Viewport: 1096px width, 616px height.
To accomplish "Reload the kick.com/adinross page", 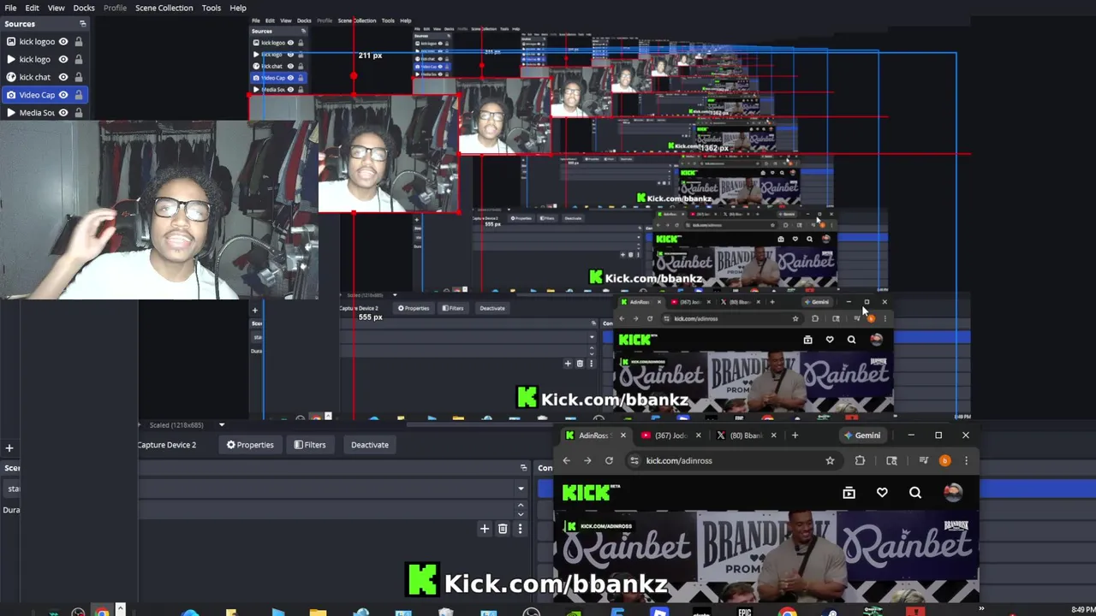I will (609, 460).
